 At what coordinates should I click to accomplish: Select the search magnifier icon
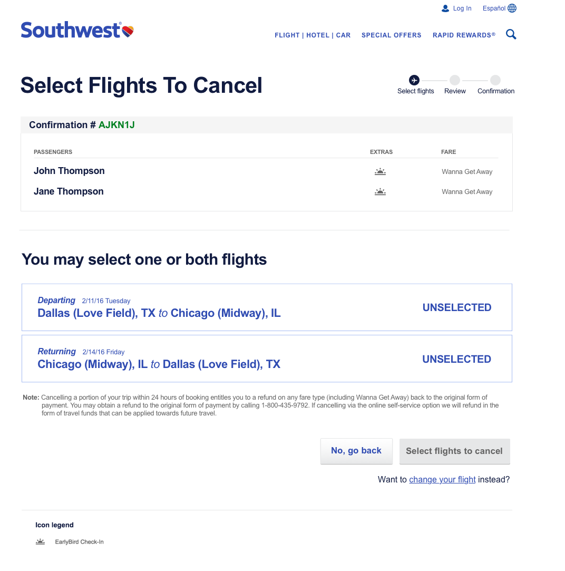pos(511,34)
